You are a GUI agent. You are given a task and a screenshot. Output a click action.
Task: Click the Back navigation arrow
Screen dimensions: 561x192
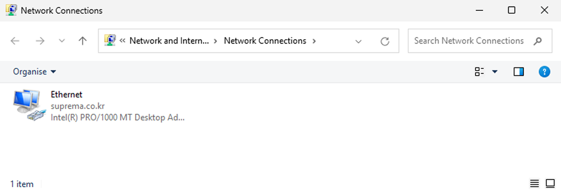pyautogui.click(x=15, y=41)
